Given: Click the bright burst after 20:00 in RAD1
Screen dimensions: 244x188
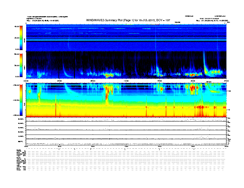Looking at the screenshot, I should pos(206,65).
